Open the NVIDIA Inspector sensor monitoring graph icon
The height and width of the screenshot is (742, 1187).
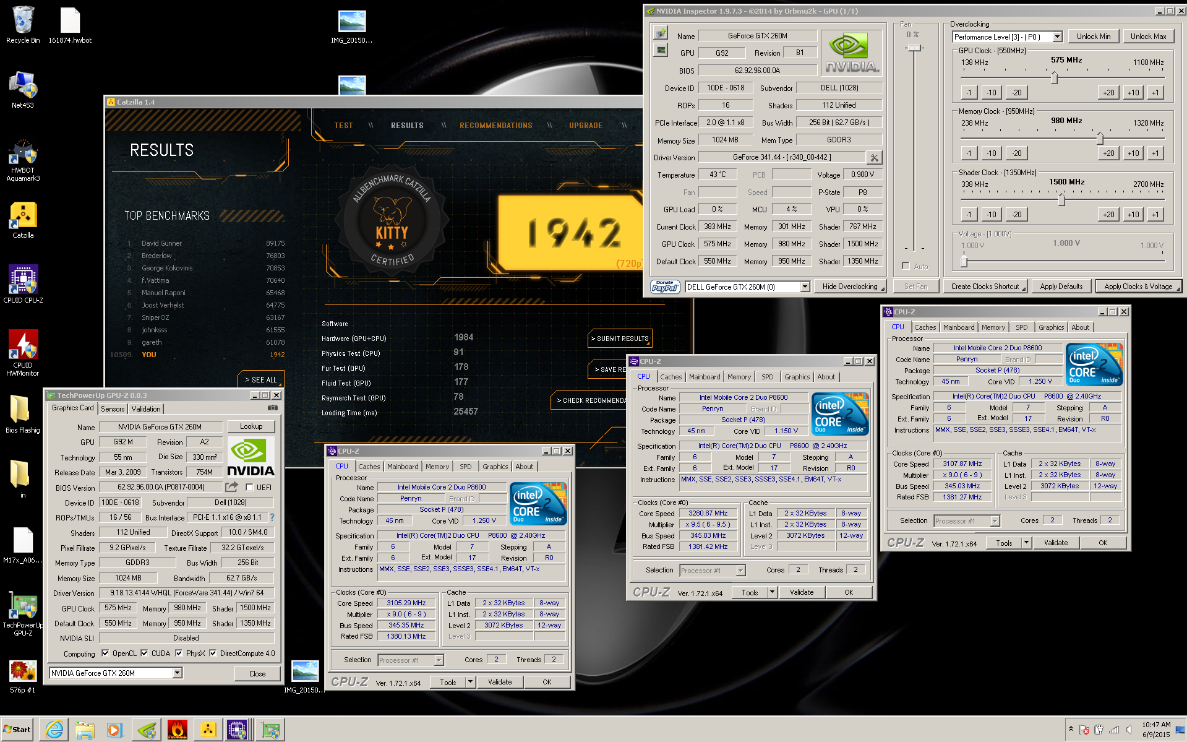(661, 50)
